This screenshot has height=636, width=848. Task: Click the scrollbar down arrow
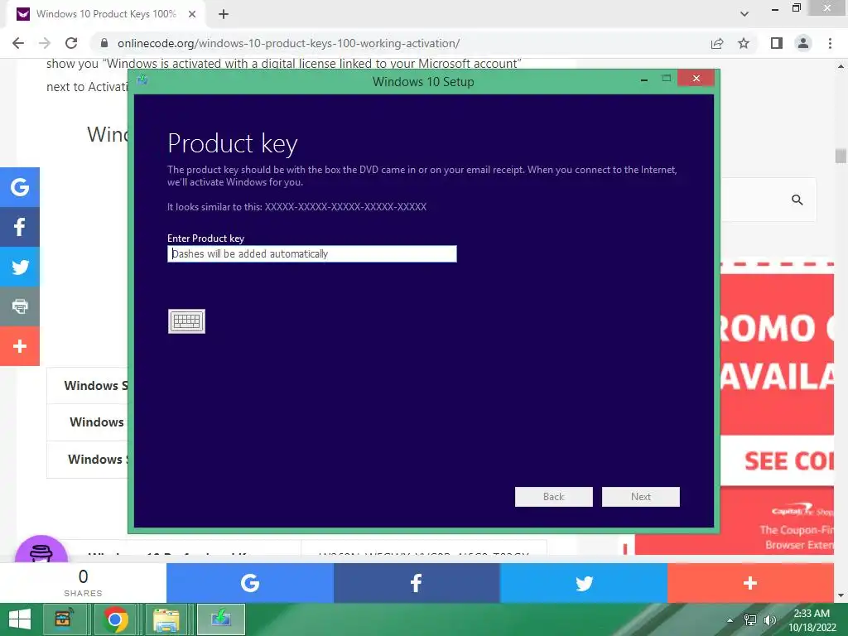841,595
